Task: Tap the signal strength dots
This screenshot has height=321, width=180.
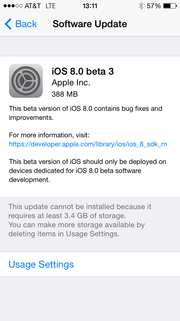Action: point(13,6)
